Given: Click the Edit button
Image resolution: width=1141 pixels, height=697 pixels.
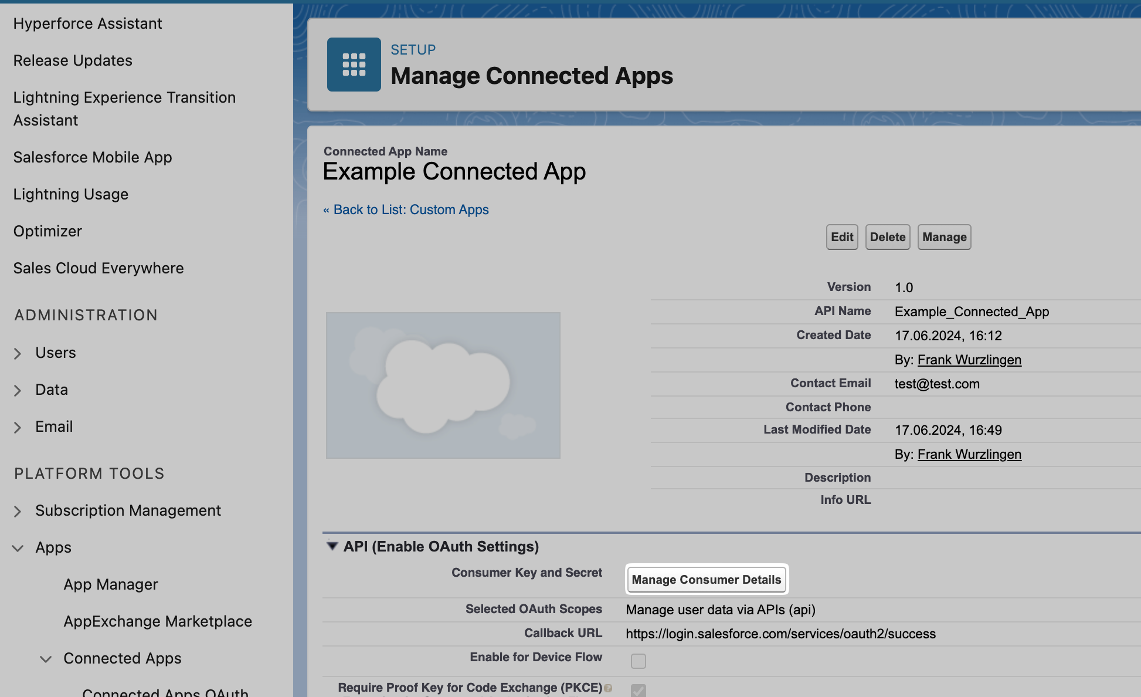Looking at the screenshot, I should (841, 237).
